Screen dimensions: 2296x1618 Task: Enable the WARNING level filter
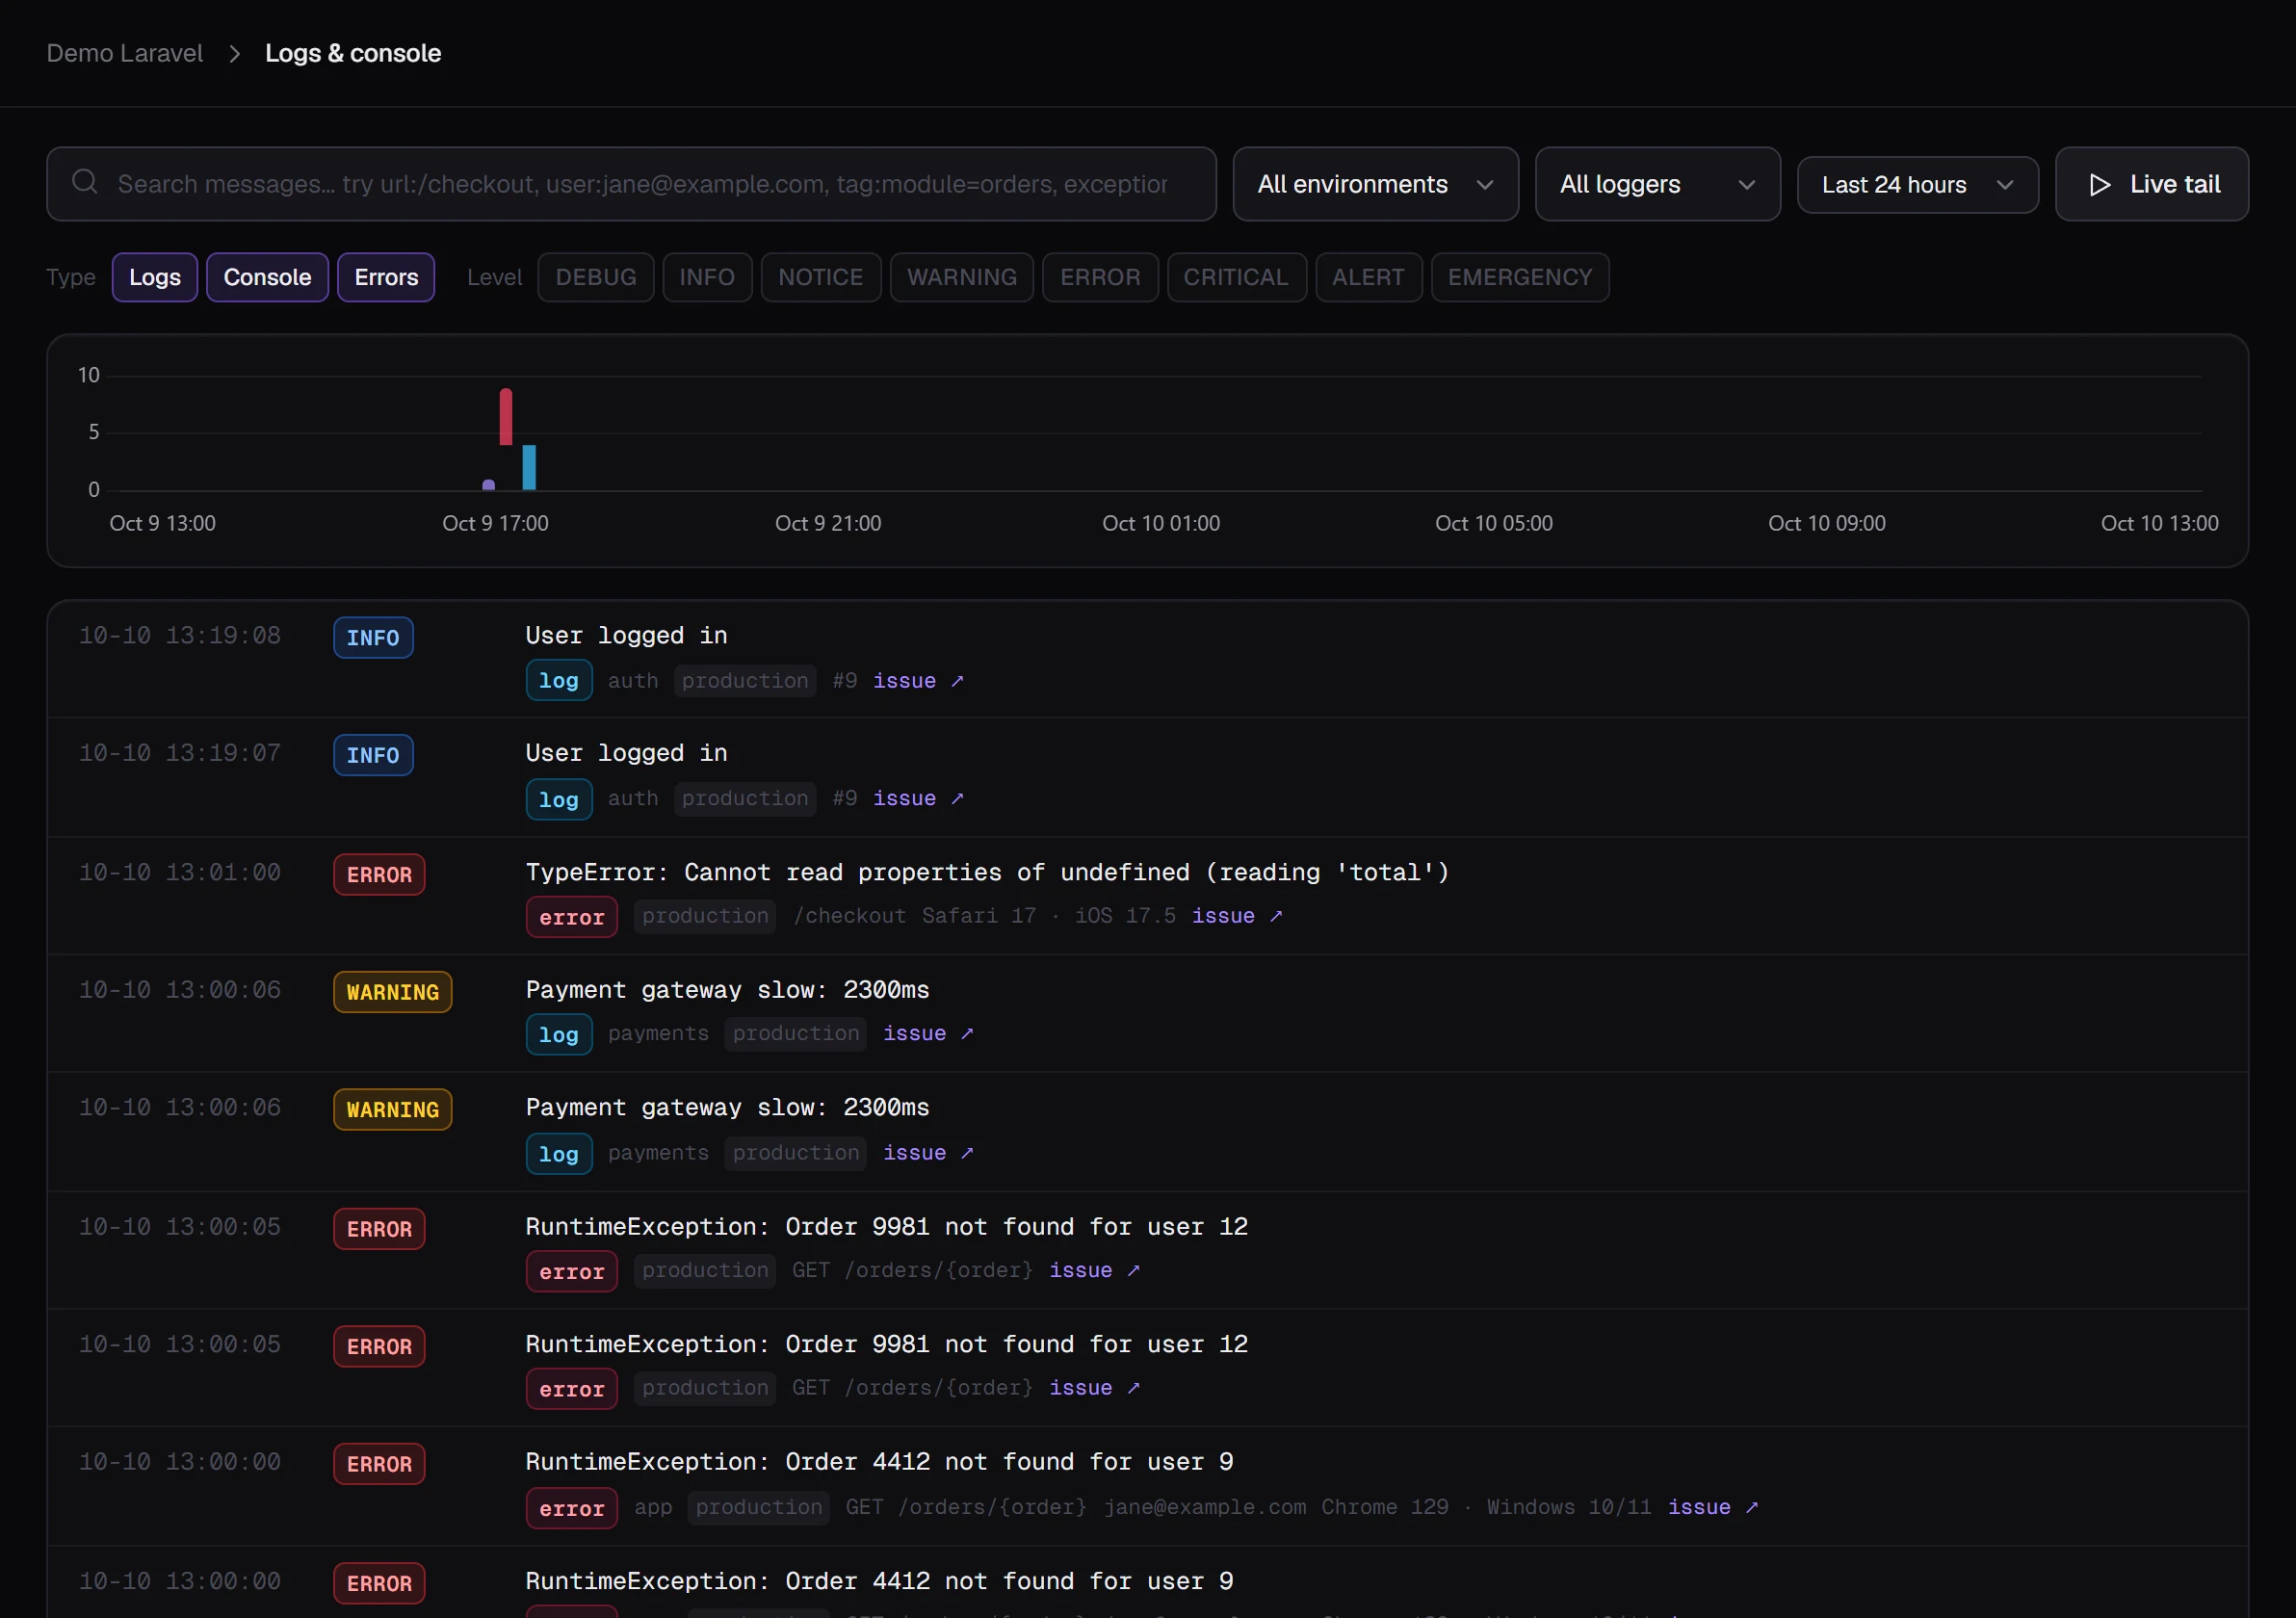point(962,277)
